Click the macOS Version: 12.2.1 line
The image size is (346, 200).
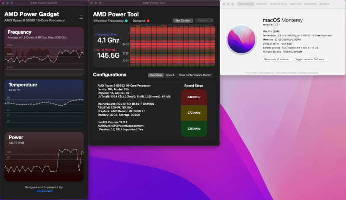click(x=112, y=122)
